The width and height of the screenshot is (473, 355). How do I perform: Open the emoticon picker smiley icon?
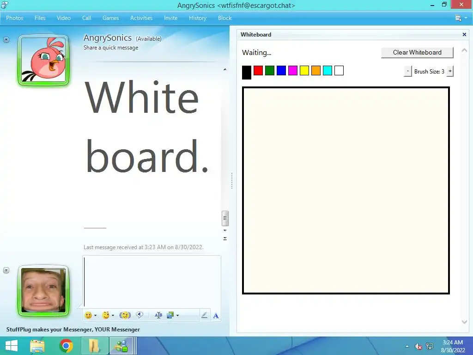88,315
